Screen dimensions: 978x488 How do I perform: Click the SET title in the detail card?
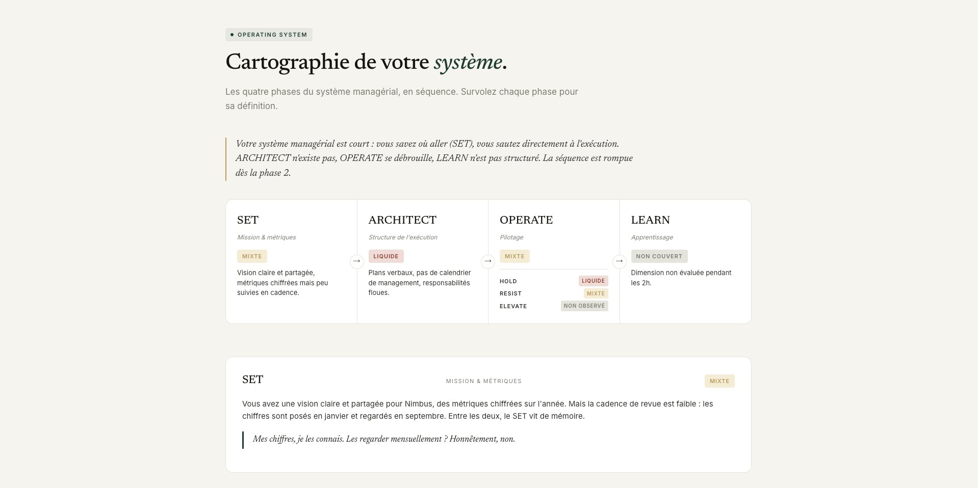point(252,379)
